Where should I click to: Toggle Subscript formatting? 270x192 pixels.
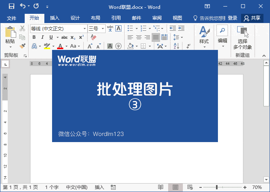(73, 38)
